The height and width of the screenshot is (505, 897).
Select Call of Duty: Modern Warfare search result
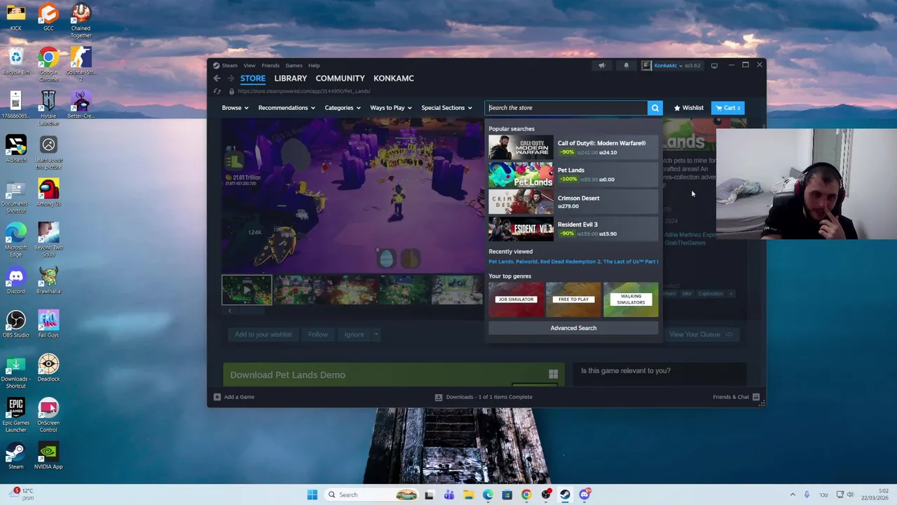pyautogui.click(x=573, y=147)
